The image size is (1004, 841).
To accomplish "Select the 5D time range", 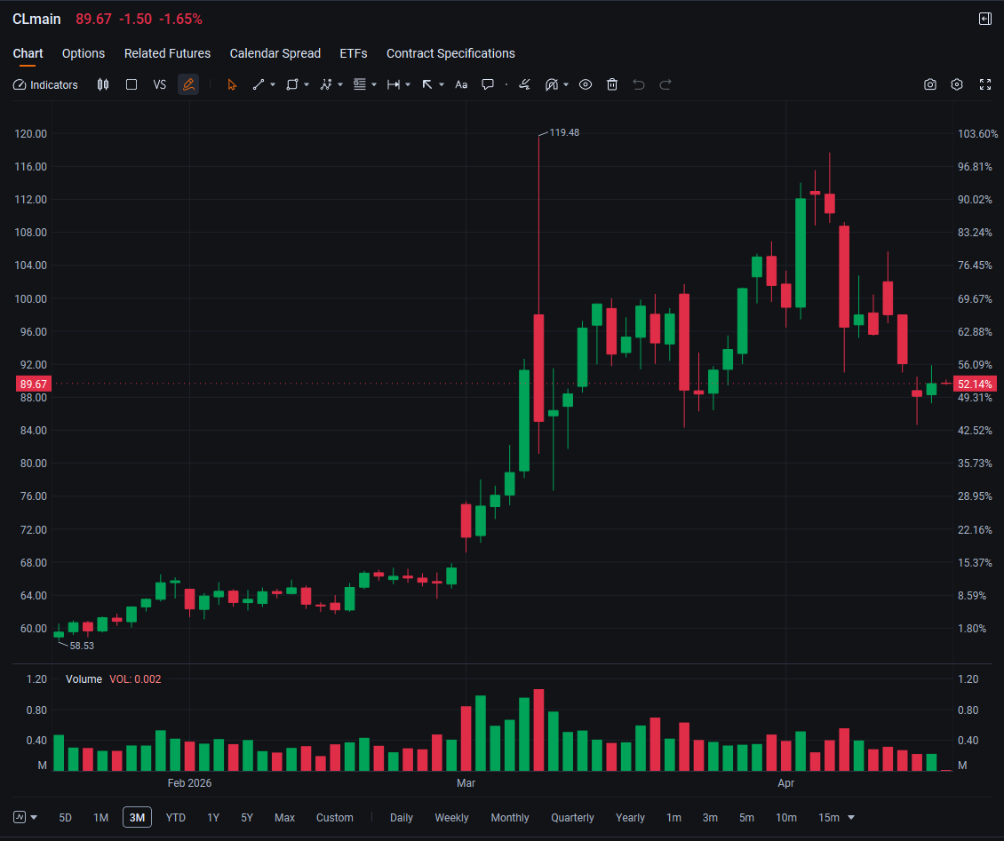I will (x=66, y=817).
